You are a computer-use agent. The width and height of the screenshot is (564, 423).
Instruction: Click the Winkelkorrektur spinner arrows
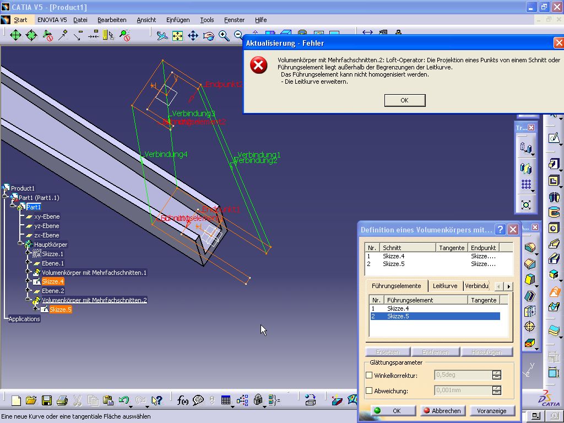(x=497, y=375)
